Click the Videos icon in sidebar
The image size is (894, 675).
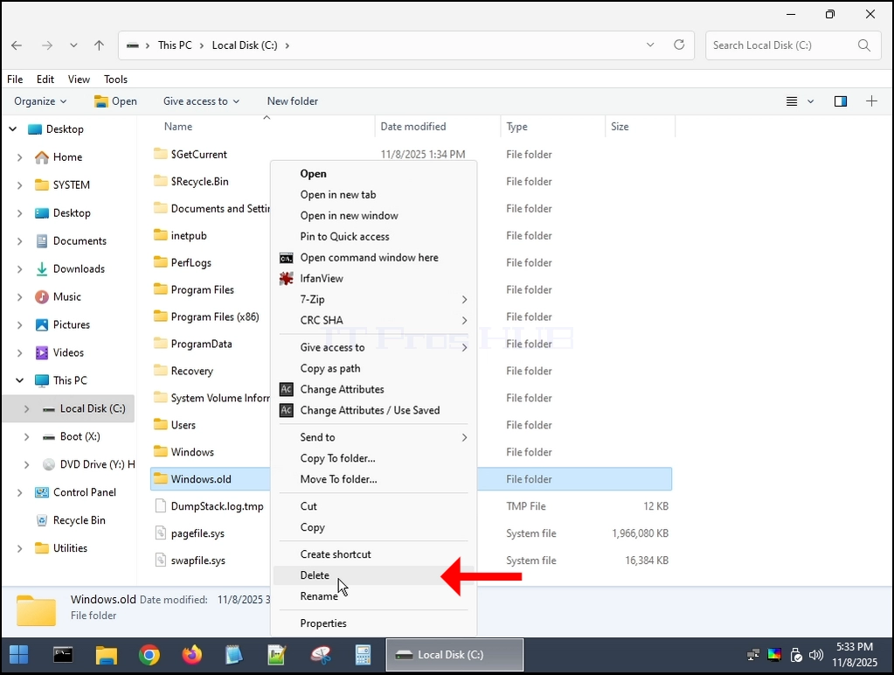[42, 352]
